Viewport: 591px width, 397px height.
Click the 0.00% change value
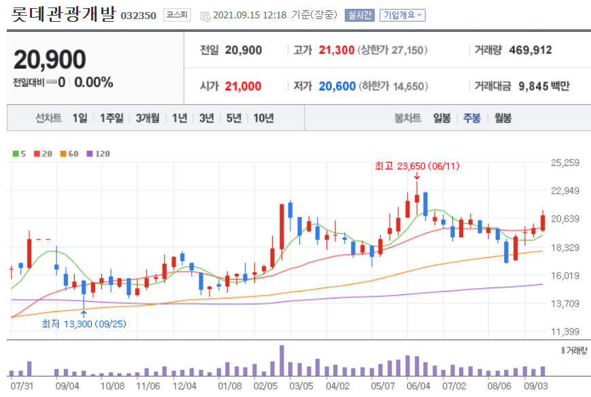(x=93, y=82)
